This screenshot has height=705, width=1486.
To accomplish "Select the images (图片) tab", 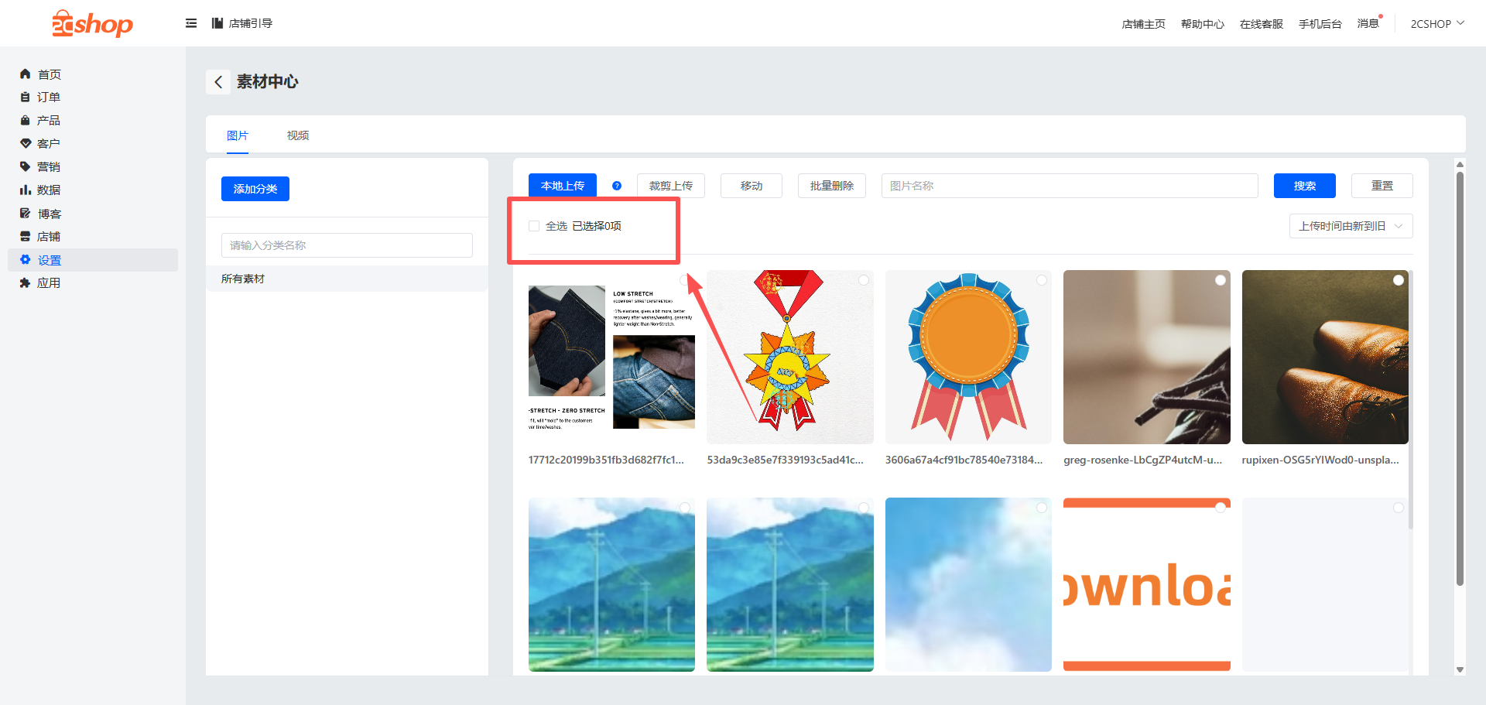I will 238,135.
